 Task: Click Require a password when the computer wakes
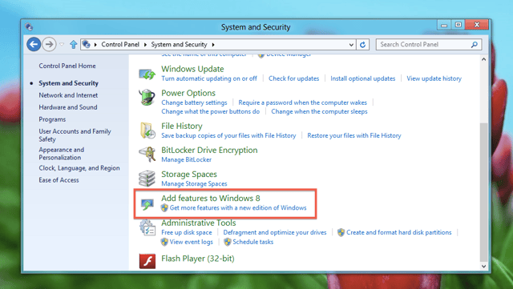pyautogui.click(x=303, y=102)
